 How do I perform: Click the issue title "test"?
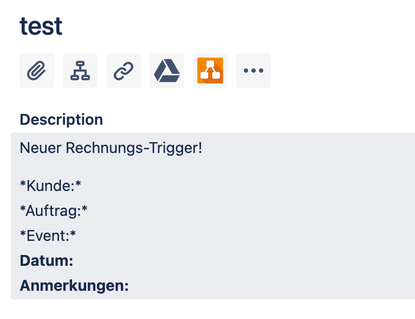pos(41,26)
